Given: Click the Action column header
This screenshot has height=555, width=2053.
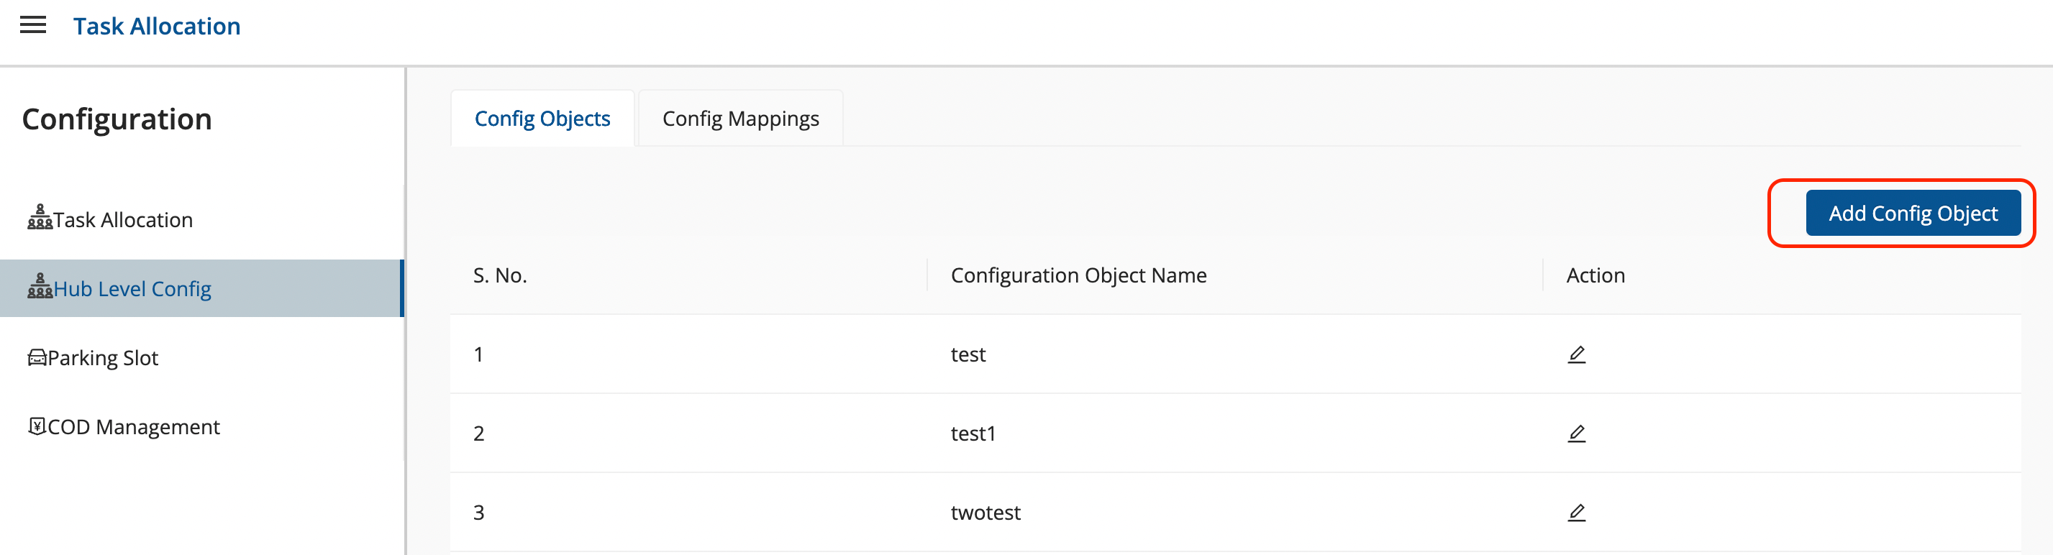Looking at the screenshot, I should click(x=1595, y=275).
